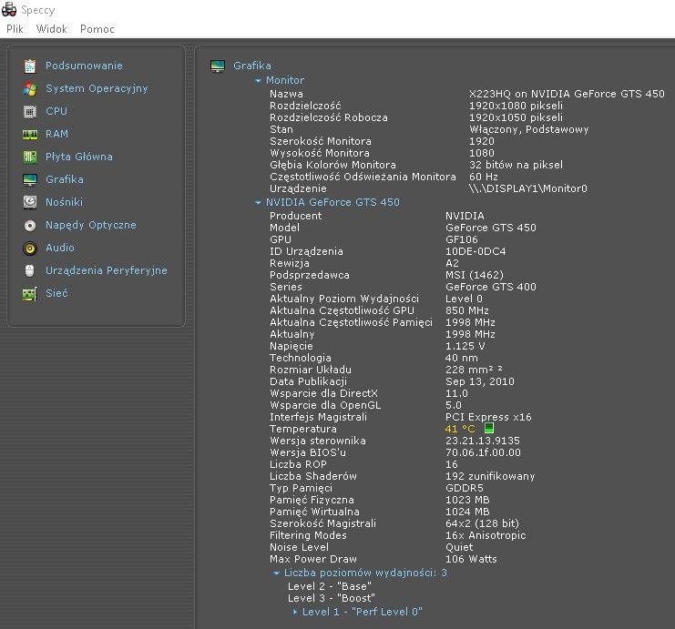Click the Audio speaker icon
Image resolution: width=675 pixels, height=629 pixels.
pos(30,248)
